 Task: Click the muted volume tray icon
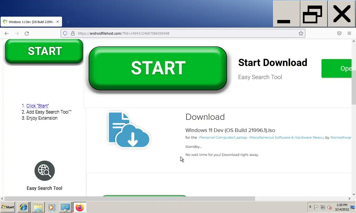(330, 207)
